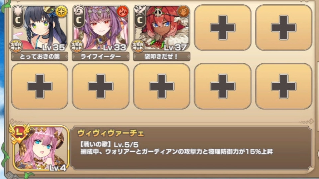
Task: Add a character to the fifth top slot
Action: click(283, 28)
